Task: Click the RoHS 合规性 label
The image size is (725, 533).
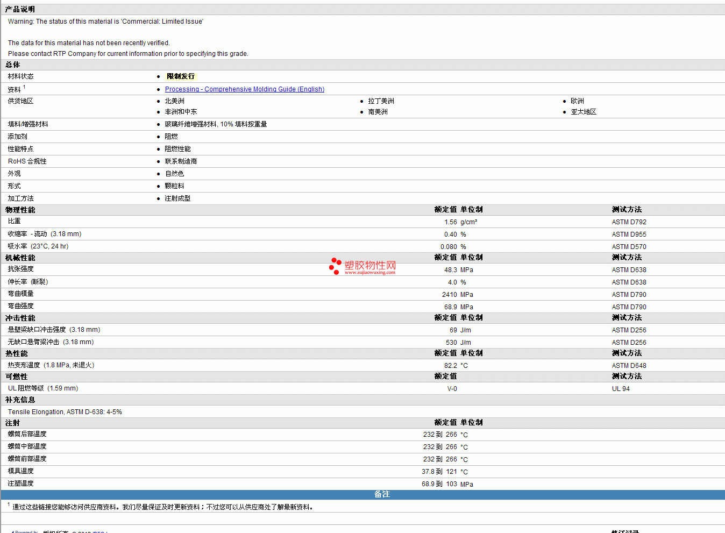Action: 27,161
